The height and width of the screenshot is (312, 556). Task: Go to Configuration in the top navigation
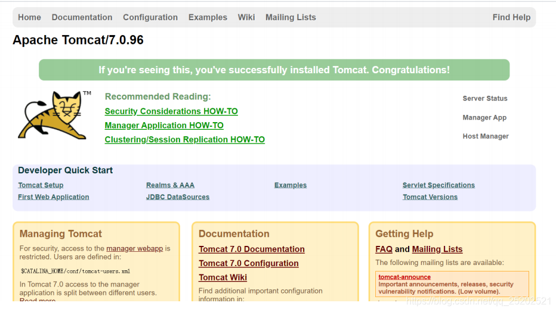point(150,17)
